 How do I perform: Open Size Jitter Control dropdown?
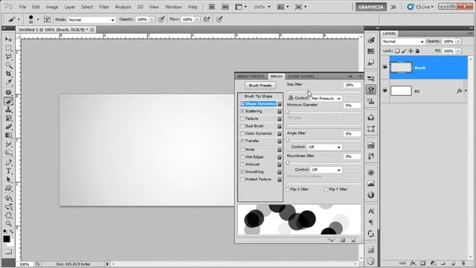point(326,98)
